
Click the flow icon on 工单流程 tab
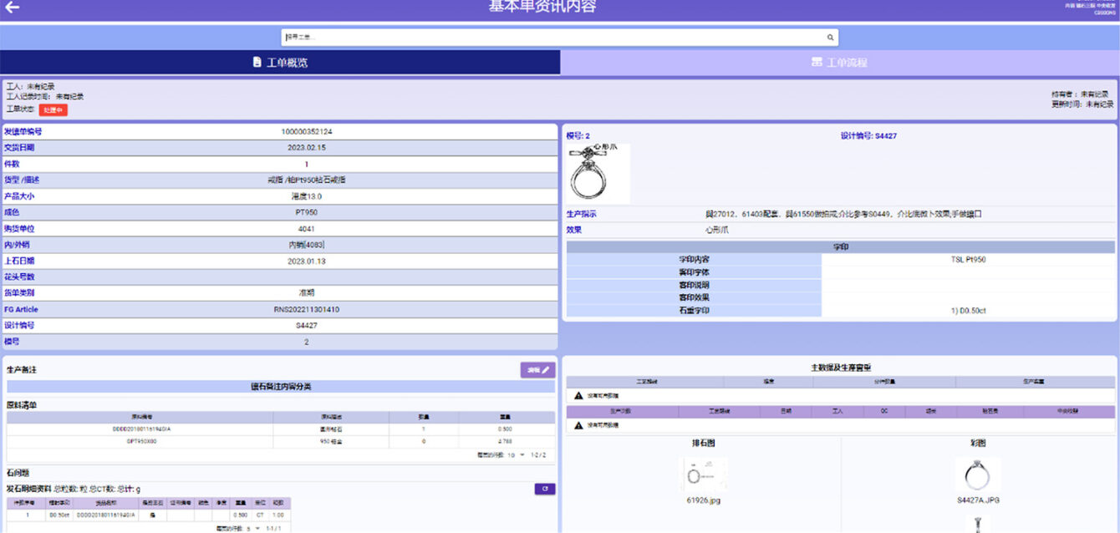point(817,63)
